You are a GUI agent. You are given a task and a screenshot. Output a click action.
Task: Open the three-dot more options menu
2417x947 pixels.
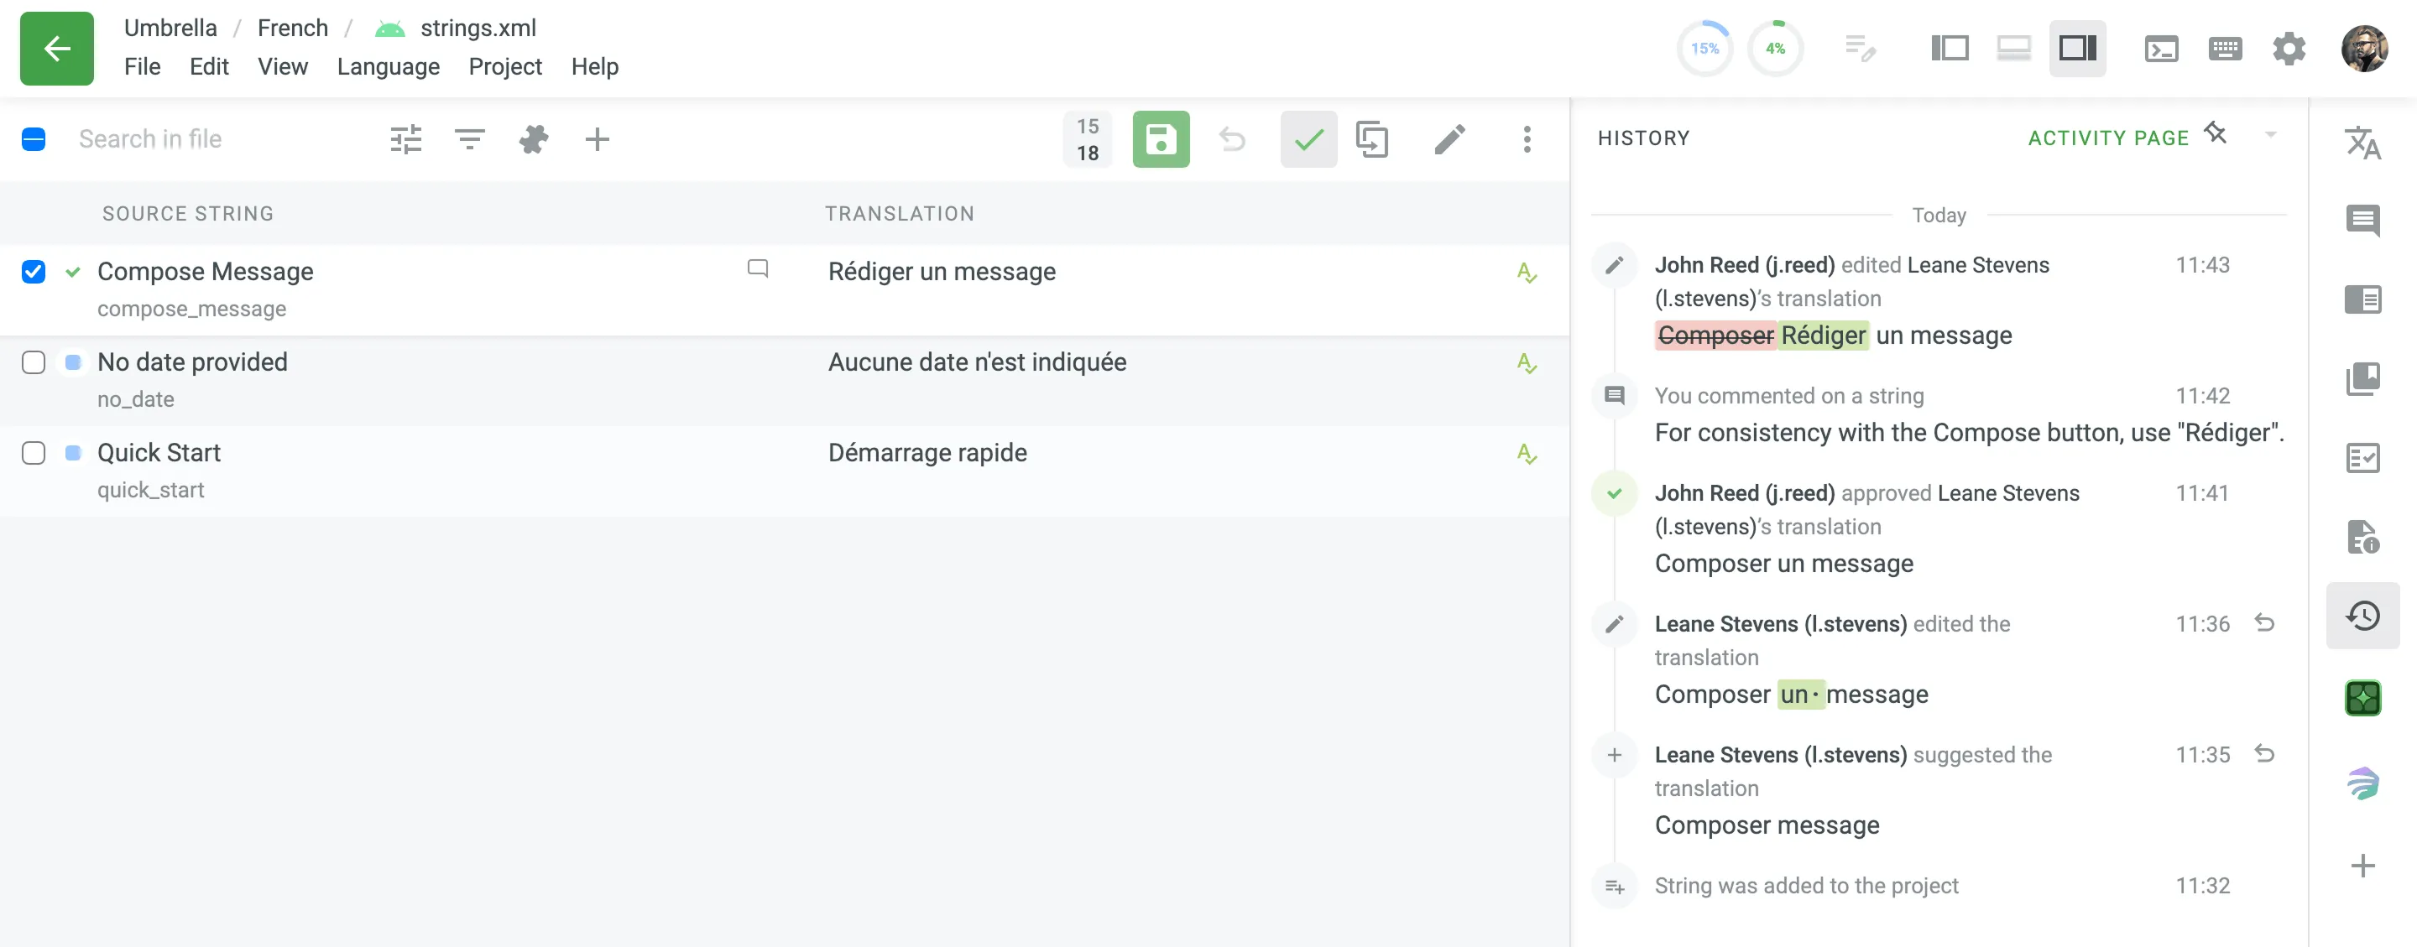pyautogui.click(x=1527, y=140)
